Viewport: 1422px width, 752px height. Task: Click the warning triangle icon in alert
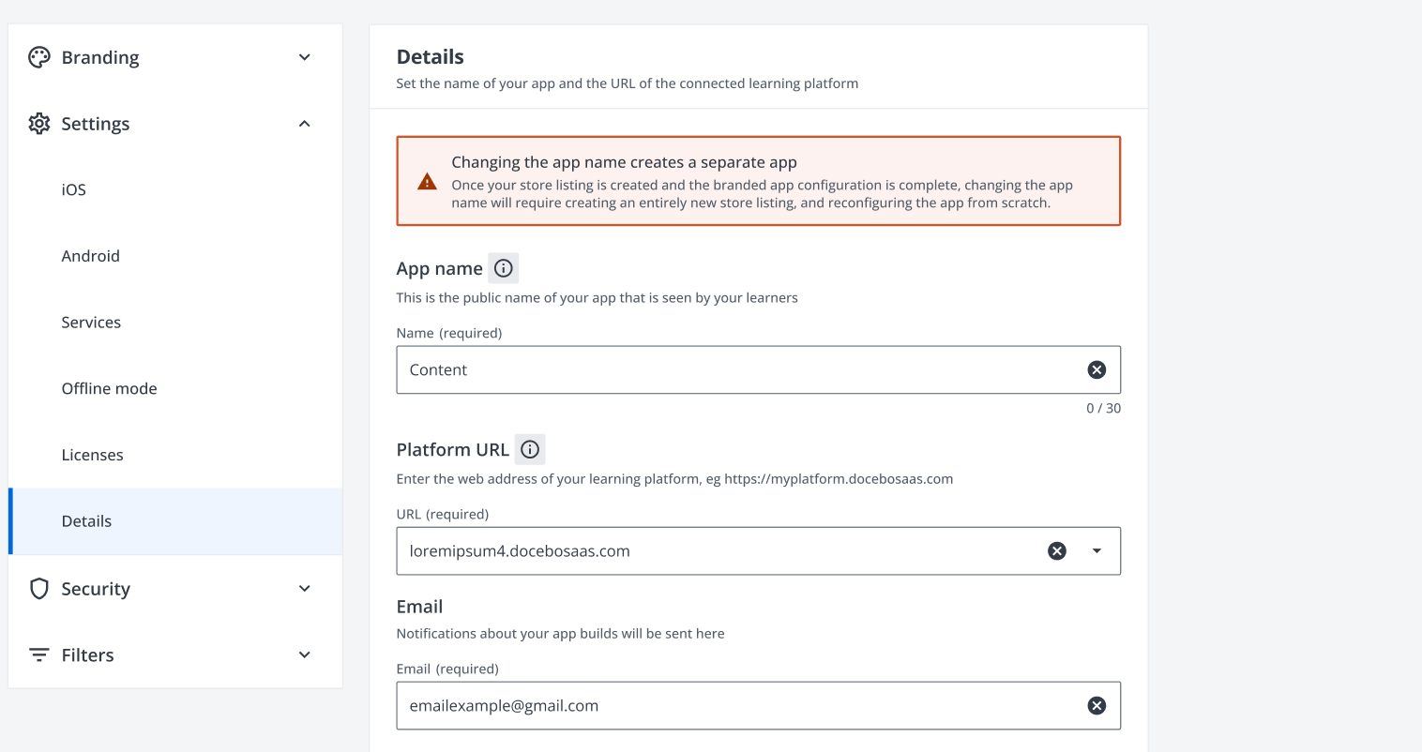click(427, 182)
